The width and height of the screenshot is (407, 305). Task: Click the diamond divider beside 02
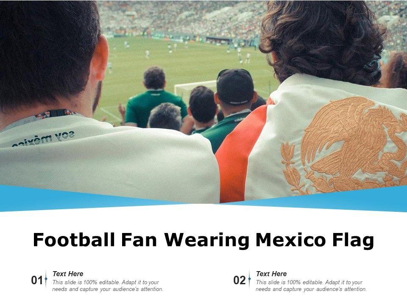click(x=249, y=279)
